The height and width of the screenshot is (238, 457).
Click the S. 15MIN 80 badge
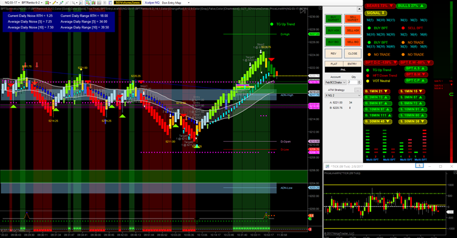tap(413, 116)
